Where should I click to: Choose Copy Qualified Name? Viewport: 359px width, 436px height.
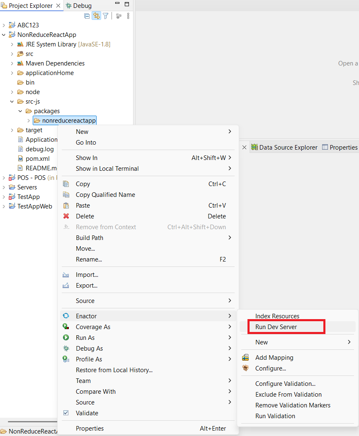(x=148, y=195)
